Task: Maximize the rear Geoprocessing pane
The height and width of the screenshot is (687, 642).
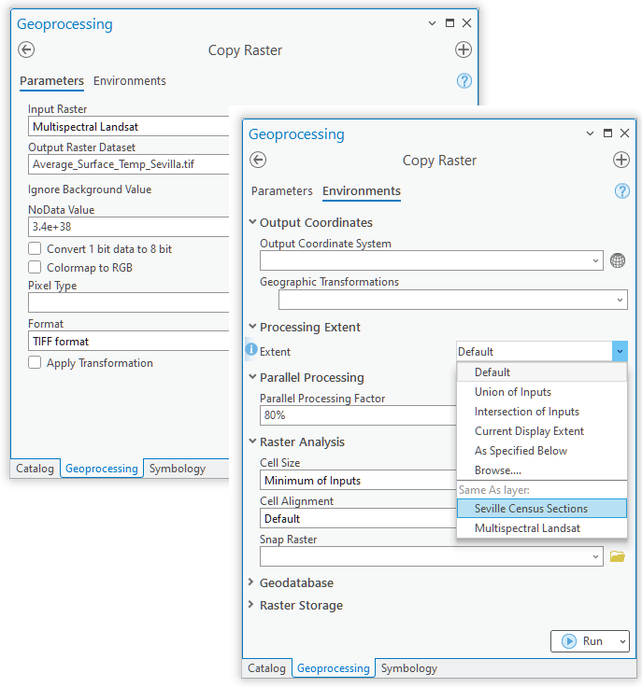Action: click(x=449, y=22)
